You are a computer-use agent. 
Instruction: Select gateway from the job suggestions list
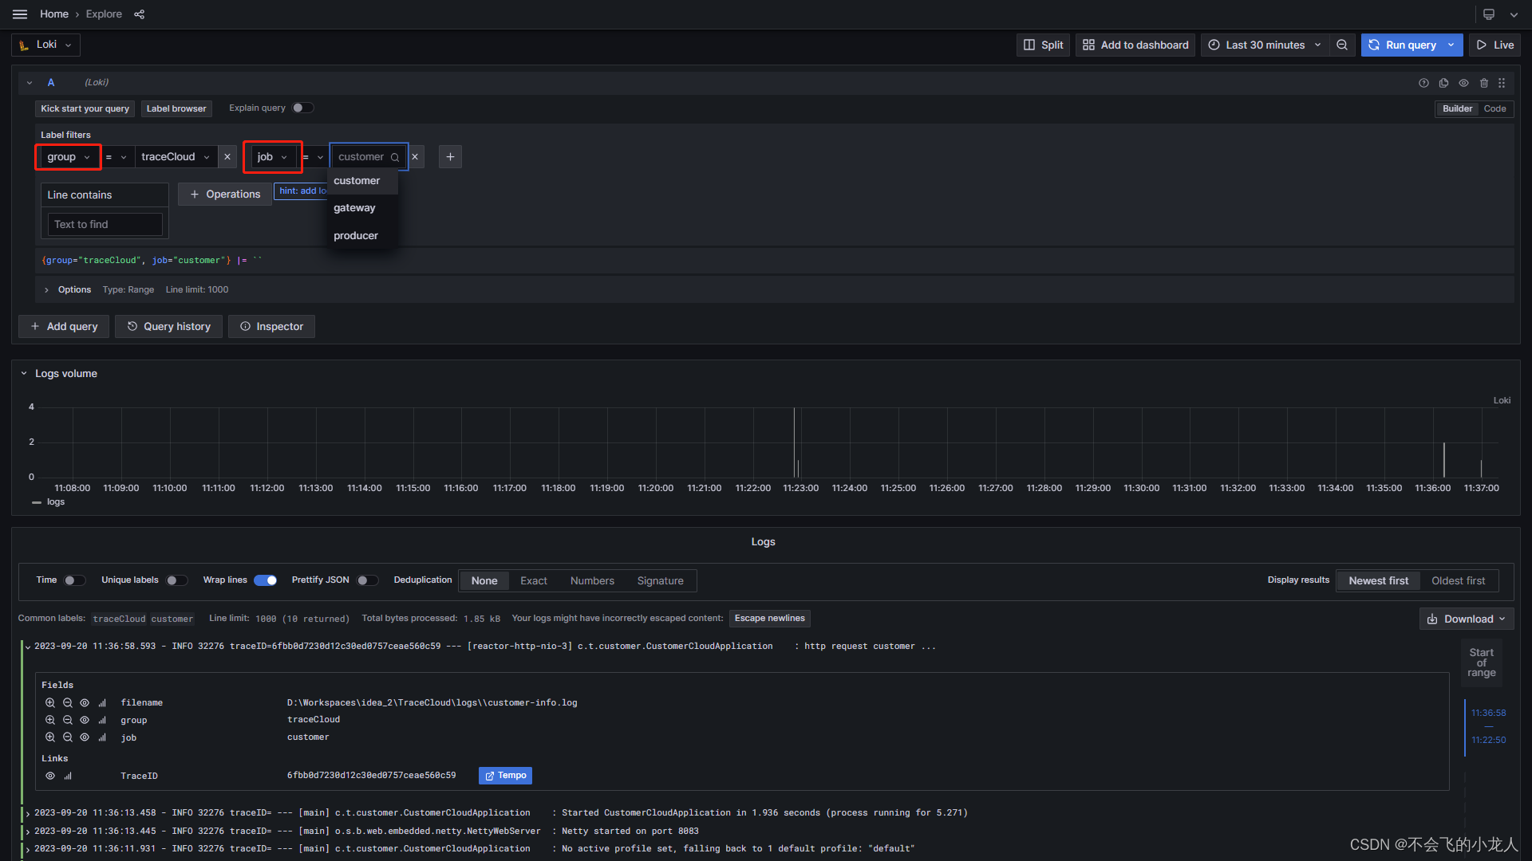354,207
